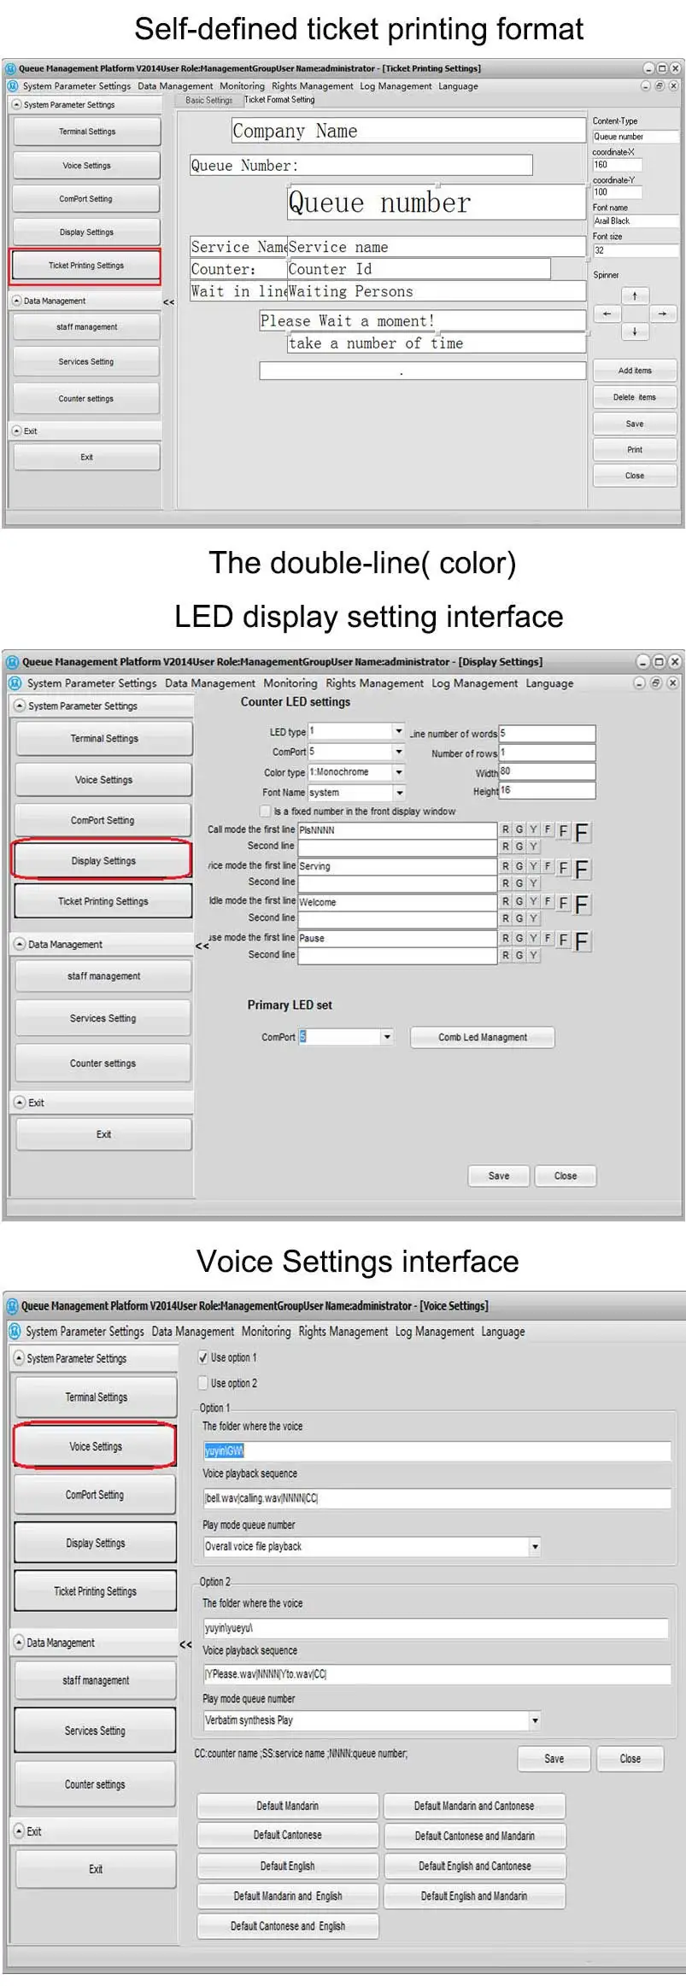Click the Comb Led Managment button

483,1037
